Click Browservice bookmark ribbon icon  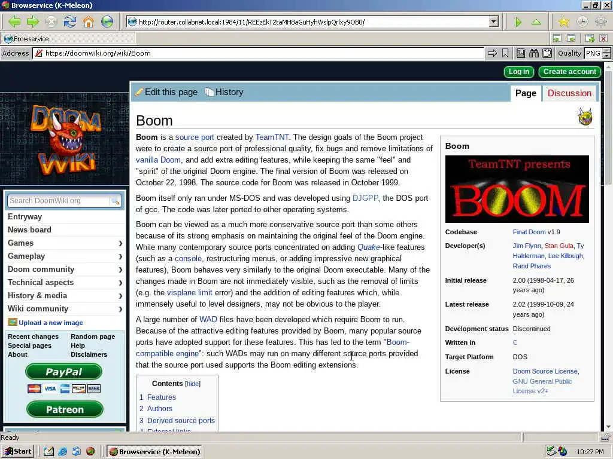[505, 53]
